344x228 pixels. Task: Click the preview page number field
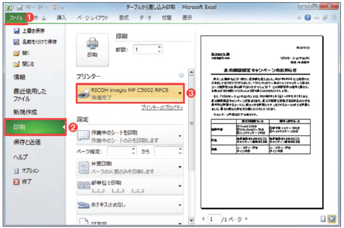pos(214,219)
